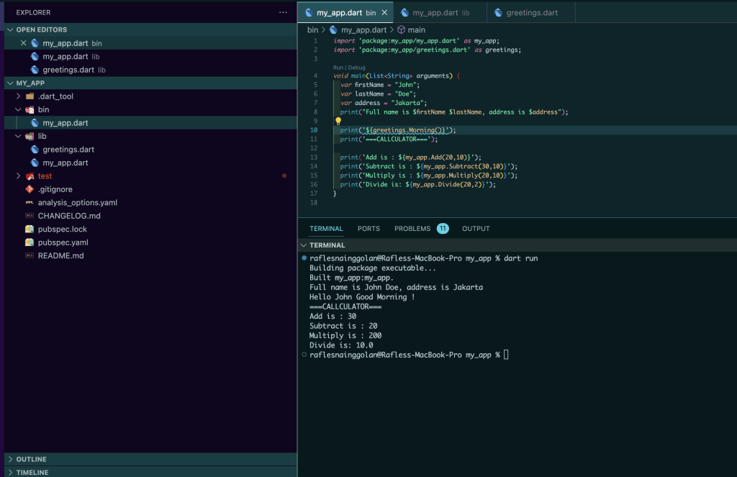
Task: Expand the test folder chevron
Action: click(18, 176)
